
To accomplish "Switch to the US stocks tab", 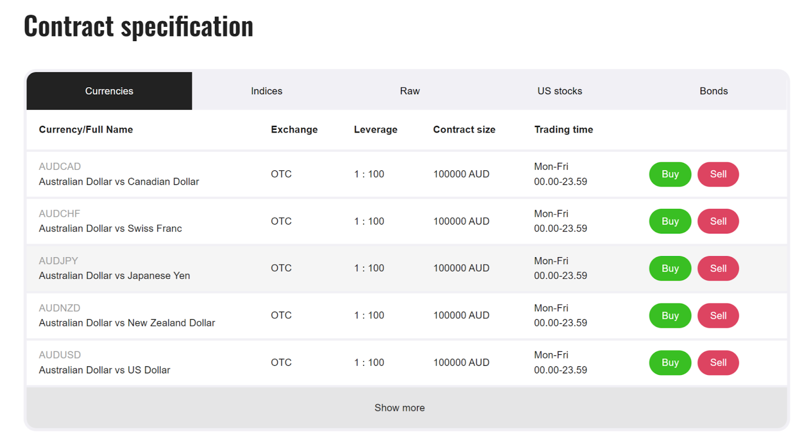I will coord(560,91).
